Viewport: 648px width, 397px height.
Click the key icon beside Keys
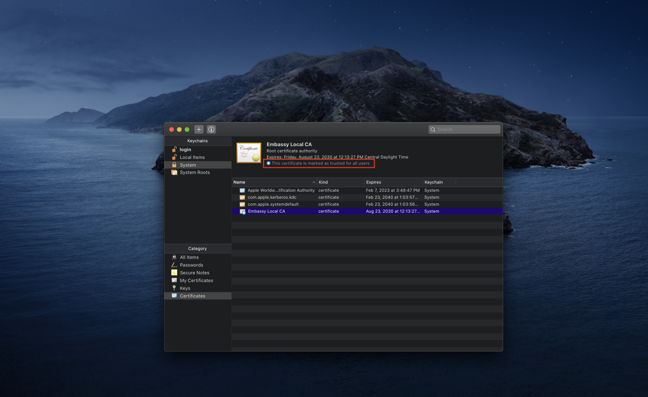pyautogui.click(x=174, y=288)
